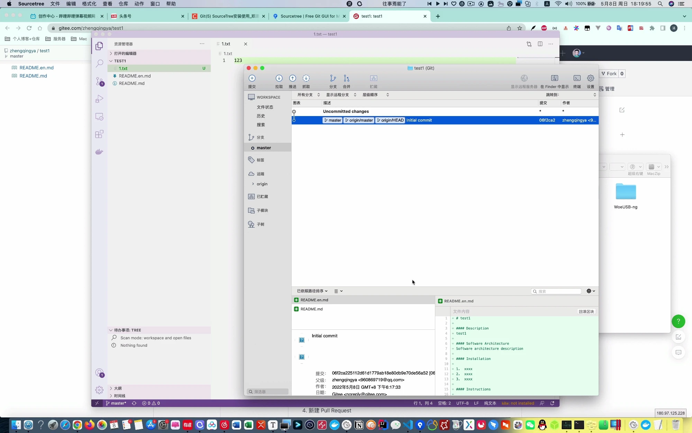Open the Terminal (终端) toolbar icon
Viewport: 692px width, 433px height.
577,78
